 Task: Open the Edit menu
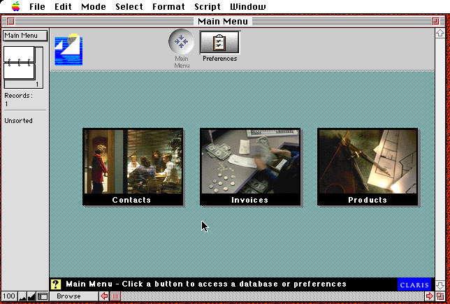(63, 6)
